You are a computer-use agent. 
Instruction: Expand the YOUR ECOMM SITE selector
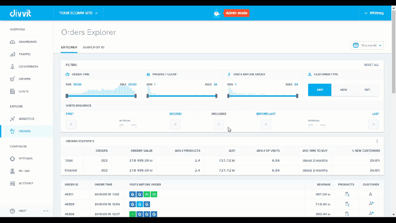(x=78, y=13)
